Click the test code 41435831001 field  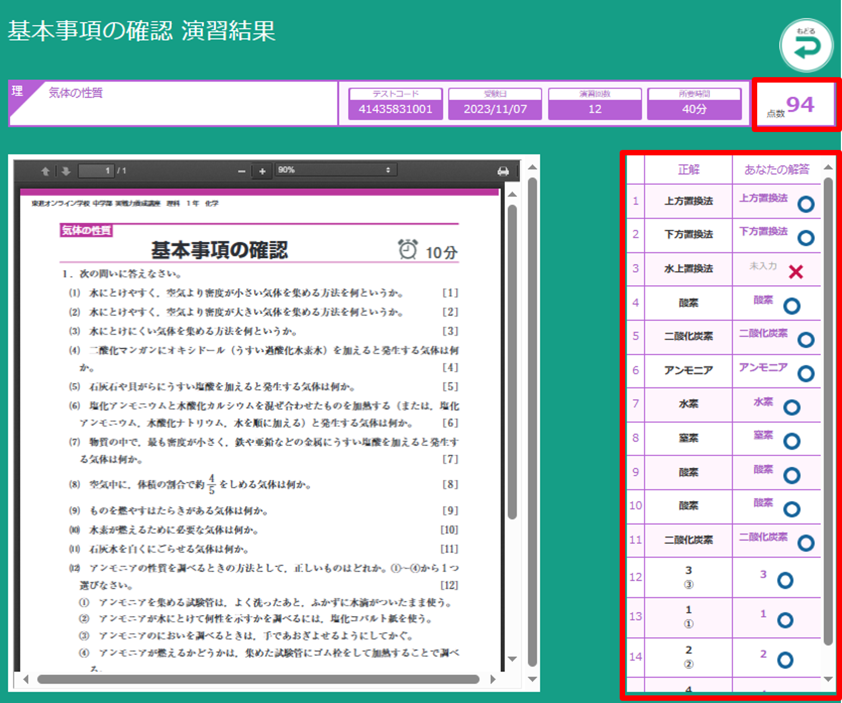click(395, 109)
